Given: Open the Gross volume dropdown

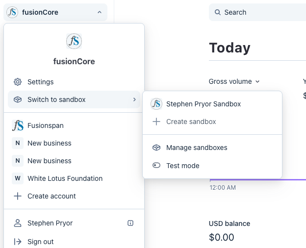Looking at the screenshot, I should pyautogui.click(x=234, y=81).
